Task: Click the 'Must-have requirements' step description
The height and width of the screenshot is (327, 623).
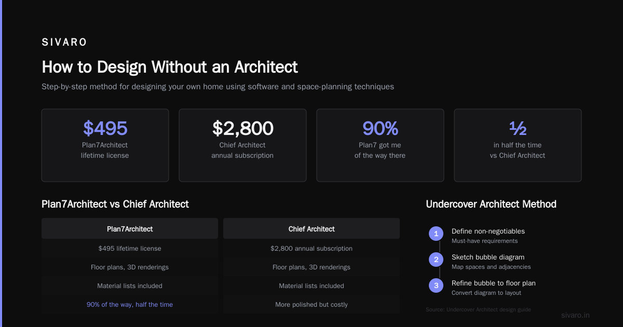Action: (484, 241)
